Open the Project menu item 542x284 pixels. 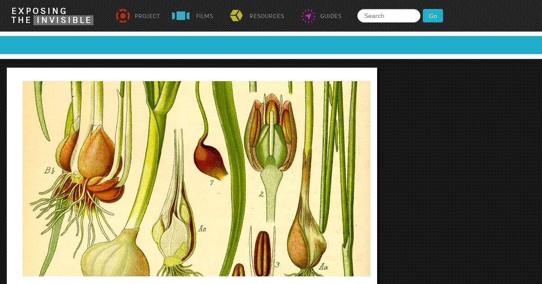147,16
